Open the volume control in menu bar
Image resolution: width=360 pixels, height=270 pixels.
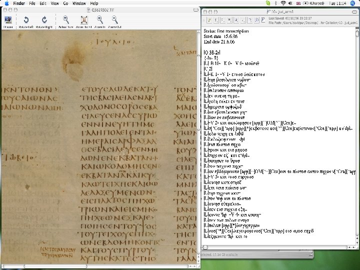click(x=291, y=3)
